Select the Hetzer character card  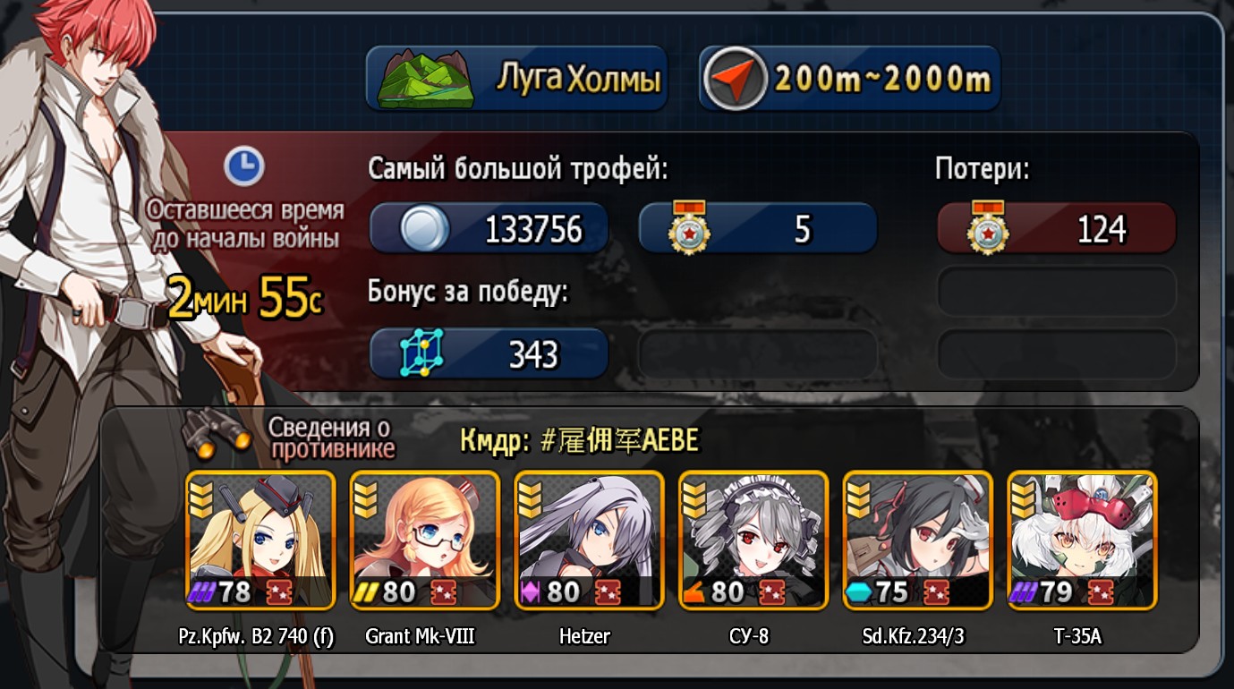pos(590,540)
